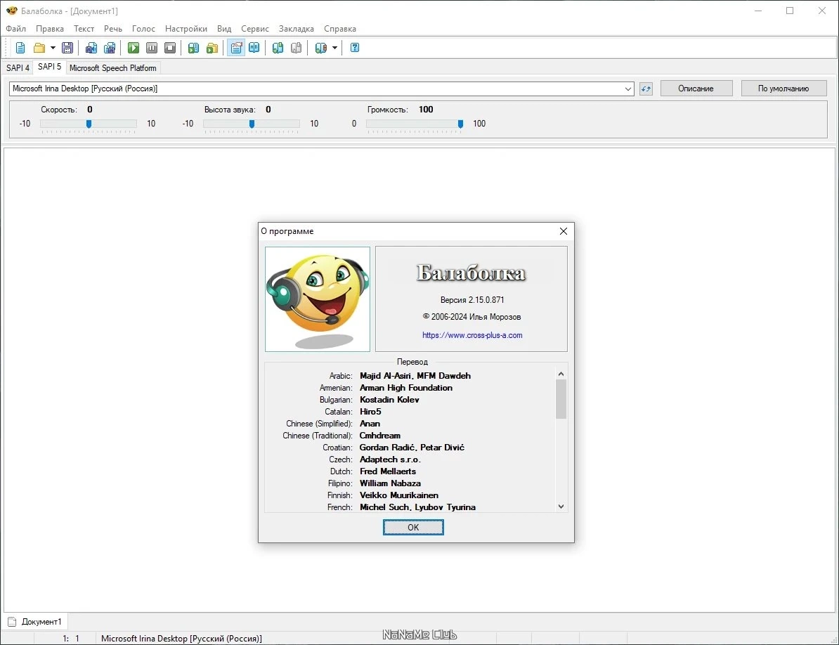
Task: Open the Правка menu
Action: (x=50, y=29)
